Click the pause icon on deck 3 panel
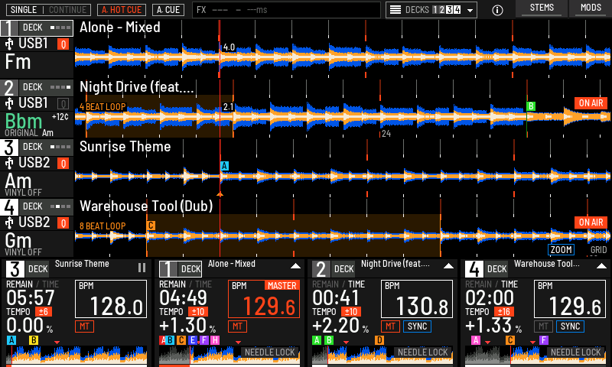Screen dimensions: 612x367 click(x=142, y=268)
